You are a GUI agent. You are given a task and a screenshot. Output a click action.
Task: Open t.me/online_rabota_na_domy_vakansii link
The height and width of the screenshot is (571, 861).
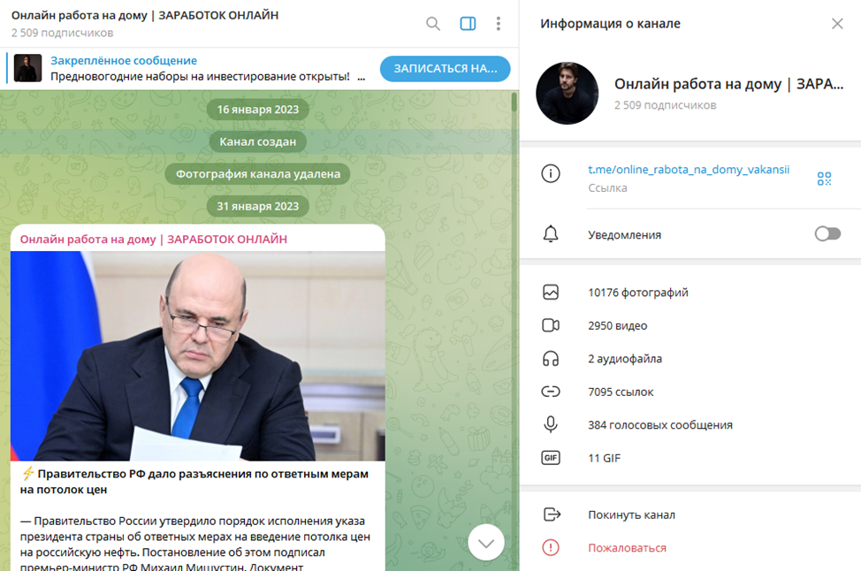689,170
